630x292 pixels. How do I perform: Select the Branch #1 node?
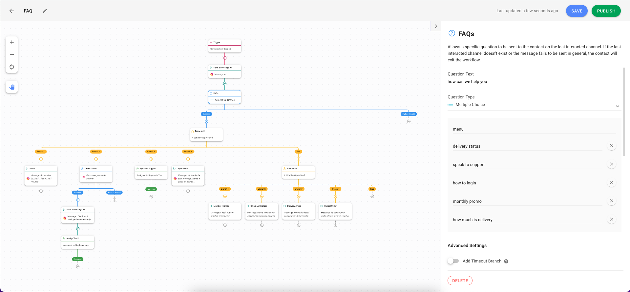pyautogui.click(x=206, y=135)
